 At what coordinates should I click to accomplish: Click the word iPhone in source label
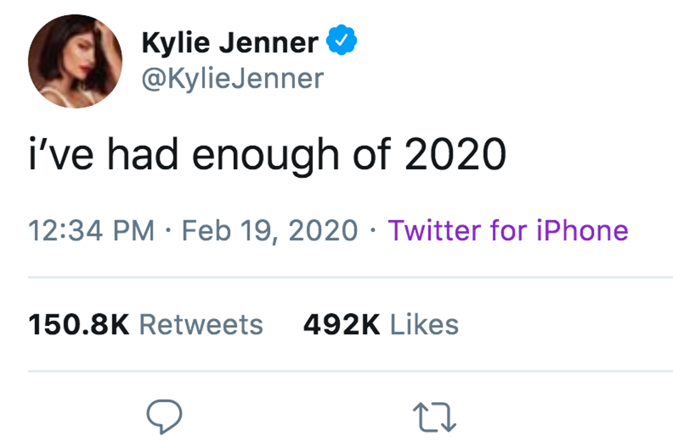(x=583, y=231)
